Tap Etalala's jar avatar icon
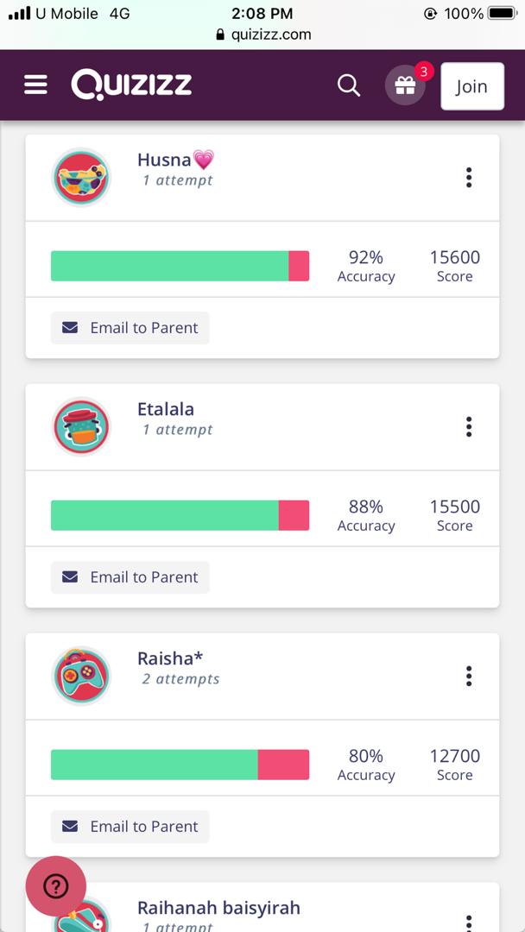This screenshot has height=932, width=525. (80, 427)
